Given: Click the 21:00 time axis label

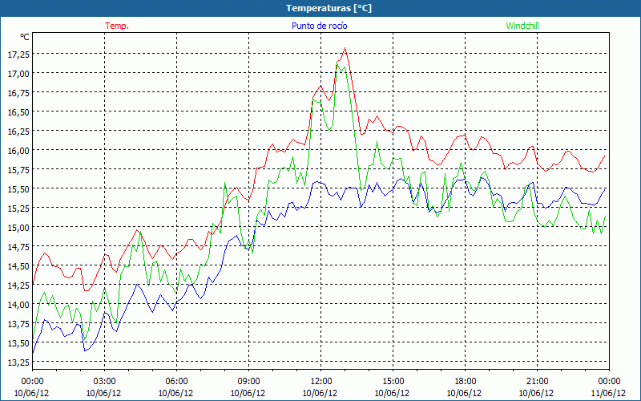Looking at the screenshot, I should click(537, 382).
